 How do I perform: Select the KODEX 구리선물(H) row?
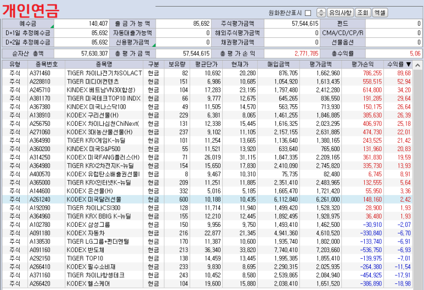tap(208, 115)
